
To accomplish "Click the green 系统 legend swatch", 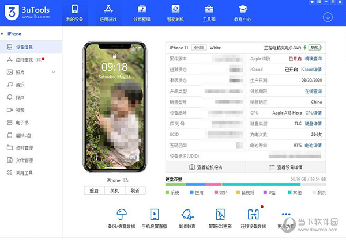I will 167,192.
